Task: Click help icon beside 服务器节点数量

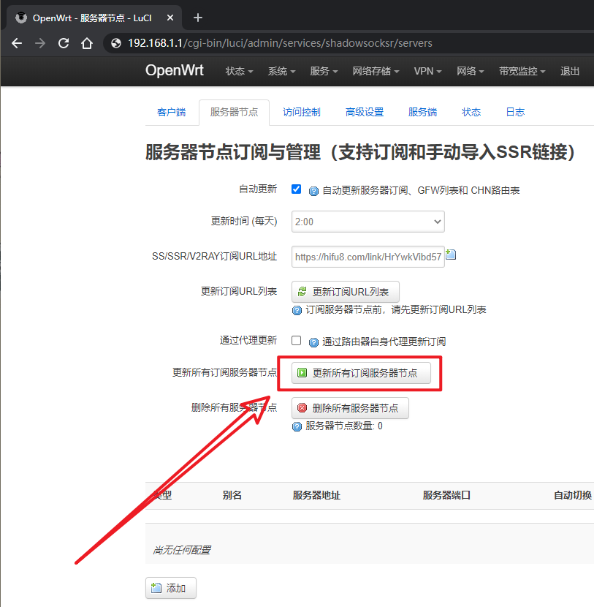Action: click(297, 426)
